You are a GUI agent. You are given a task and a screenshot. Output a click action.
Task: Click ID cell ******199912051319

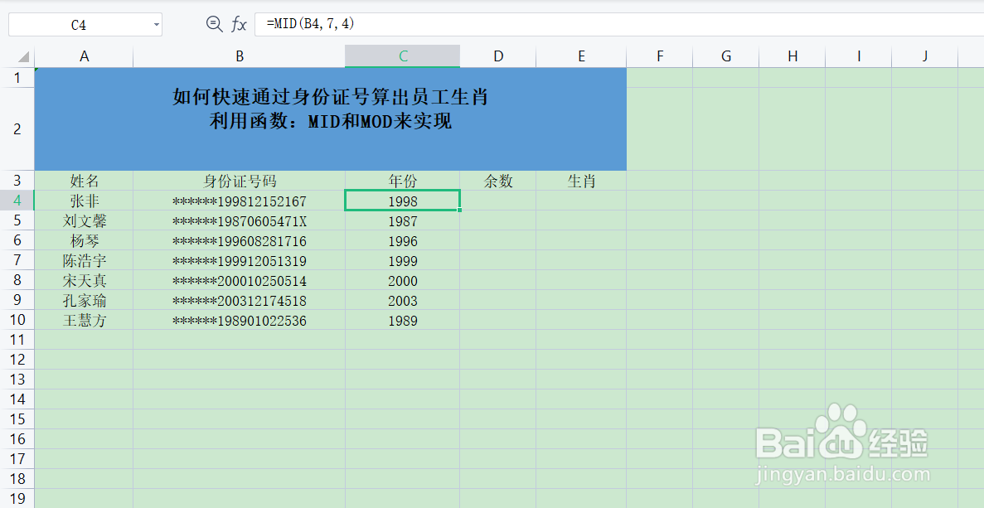(x=239, y=261)
